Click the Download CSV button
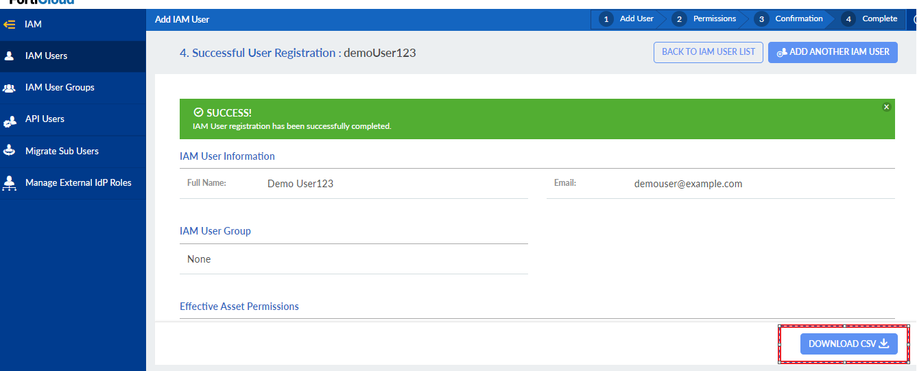This screenshot has height=371, width=917. [848, 344]
